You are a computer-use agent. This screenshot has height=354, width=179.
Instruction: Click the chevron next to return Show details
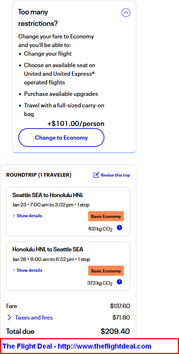click(x=14, y=270)
